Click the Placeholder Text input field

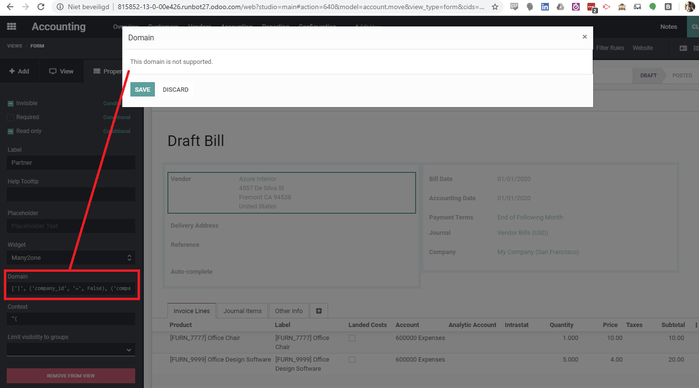tap(71, 226)
